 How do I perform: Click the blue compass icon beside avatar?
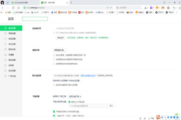point(8,3)
